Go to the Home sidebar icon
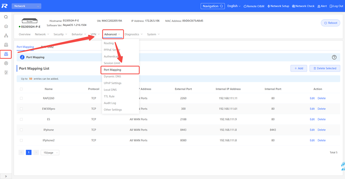The width and height of the screenshot is (345, 179). click(x=6, y=26)
